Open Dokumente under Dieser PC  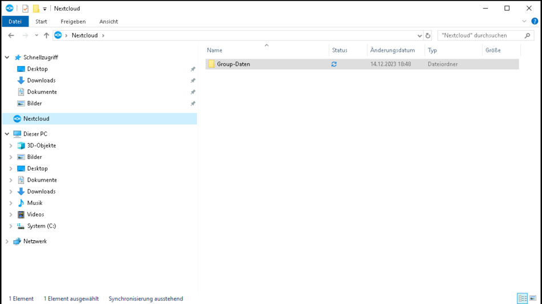pos(42,180)
